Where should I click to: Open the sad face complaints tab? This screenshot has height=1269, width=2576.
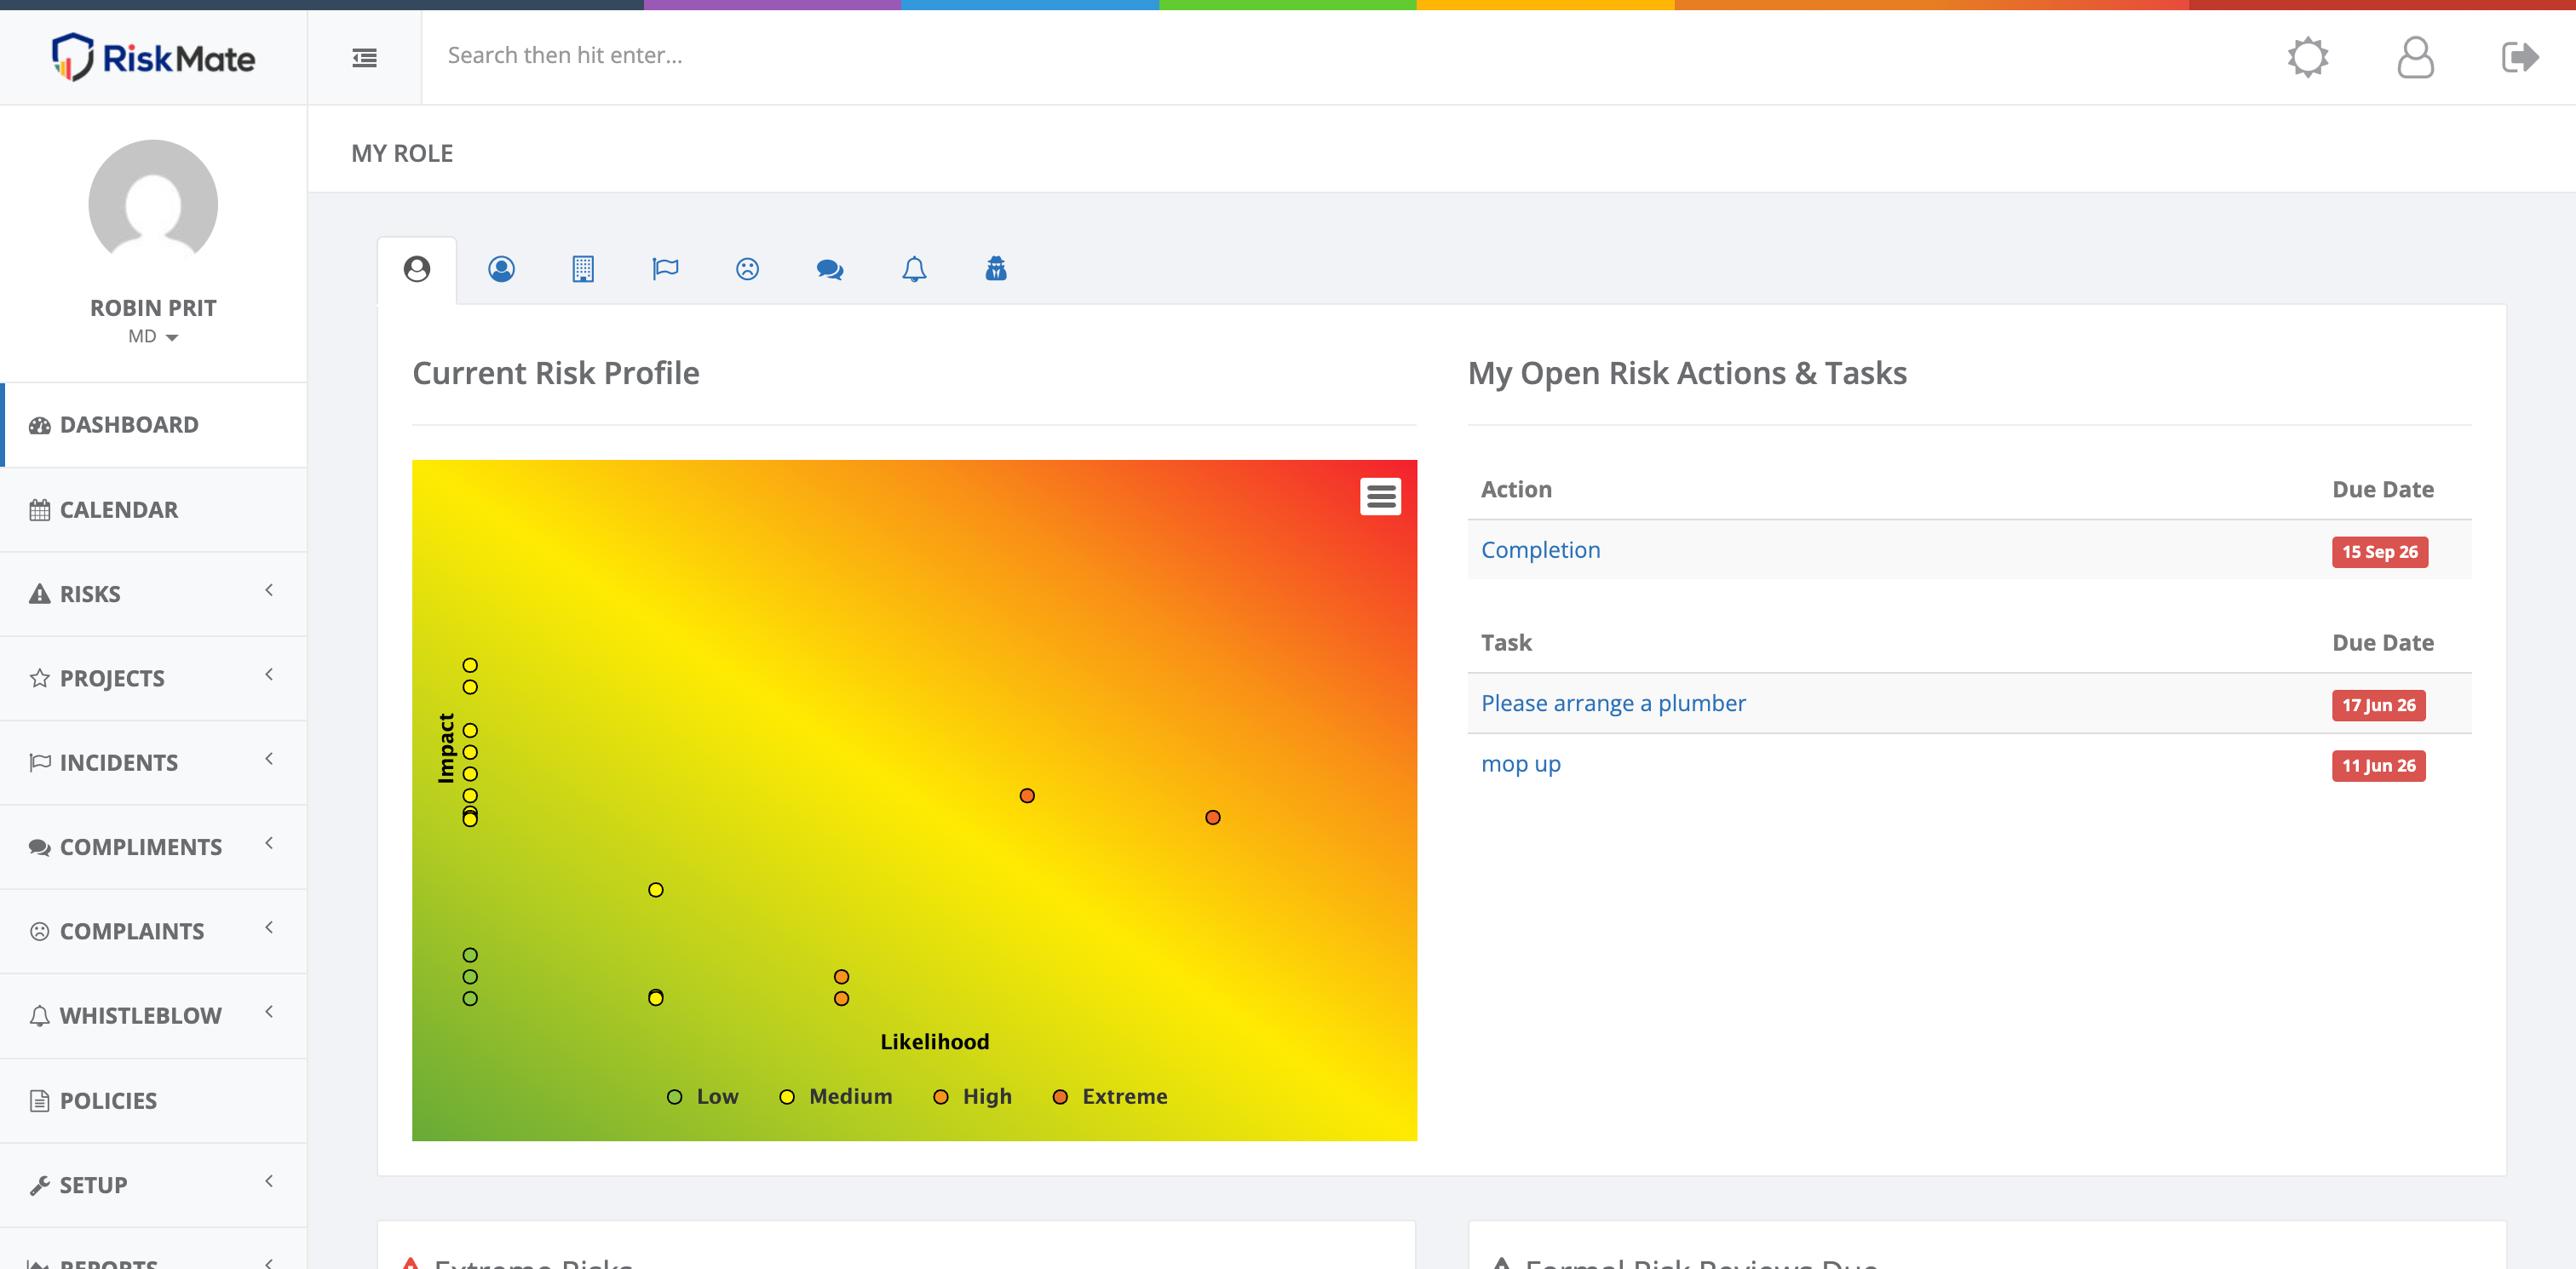click(747, 269)
